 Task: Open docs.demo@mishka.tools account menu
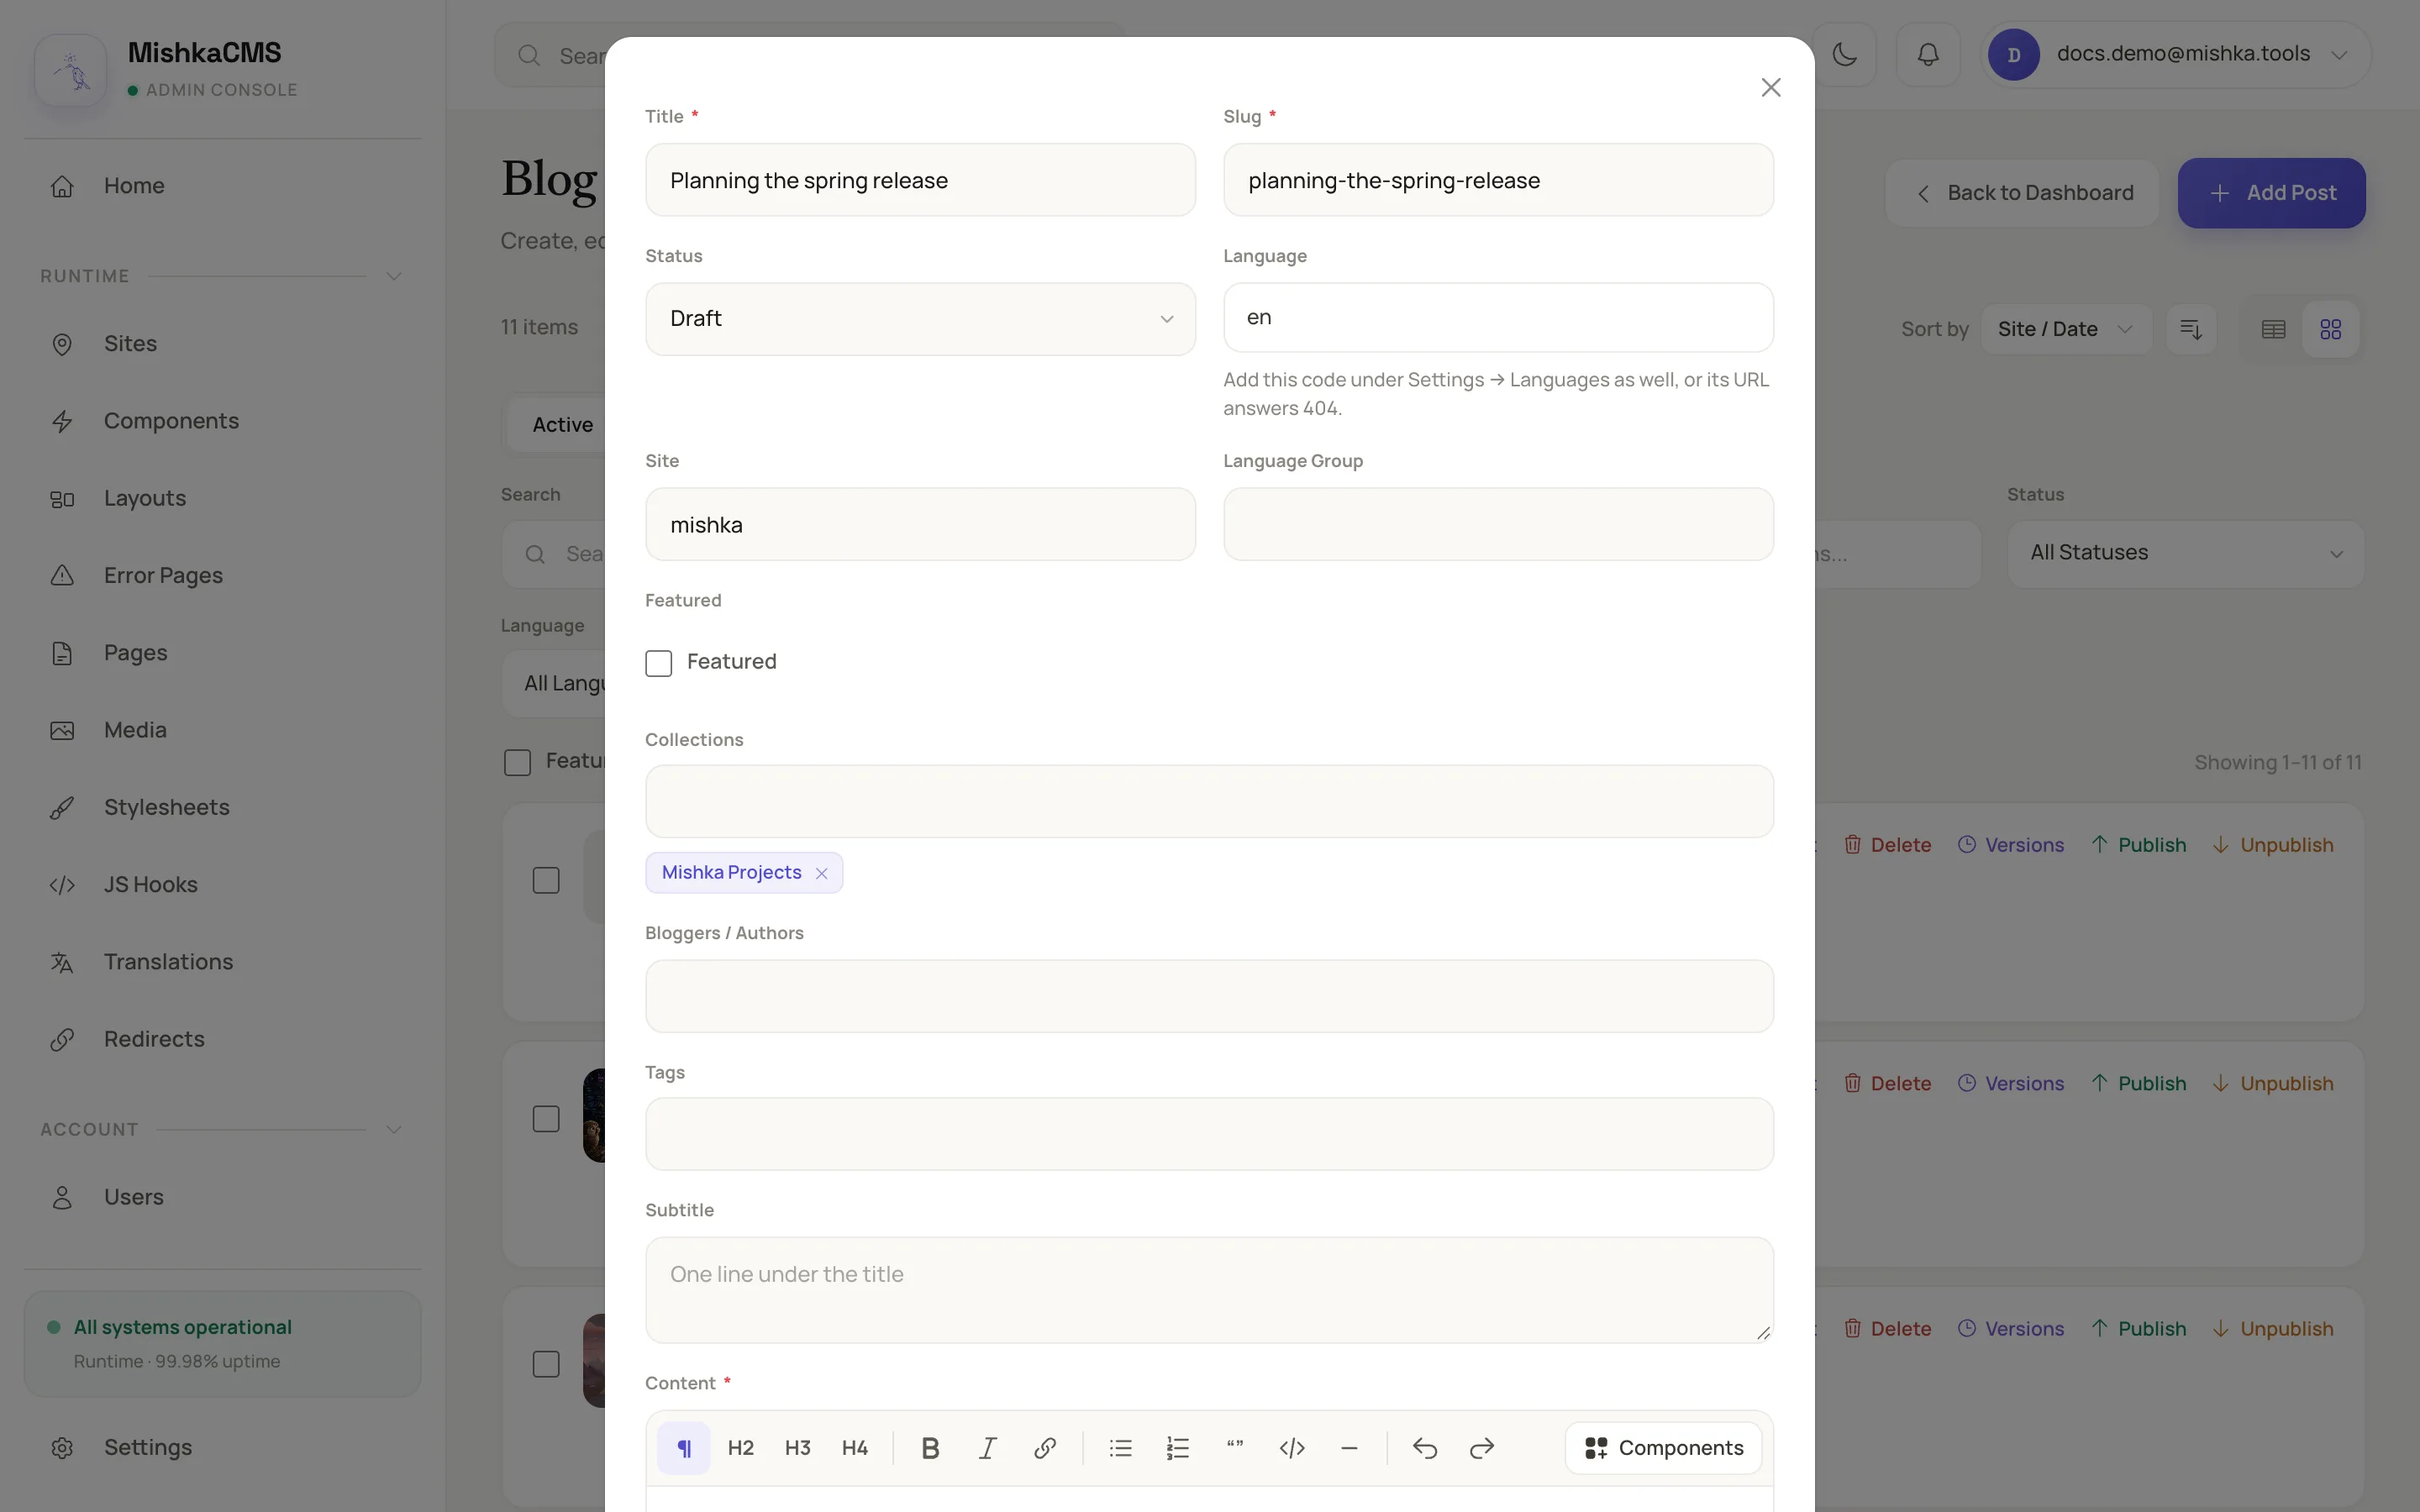[x=2176, y=54]
